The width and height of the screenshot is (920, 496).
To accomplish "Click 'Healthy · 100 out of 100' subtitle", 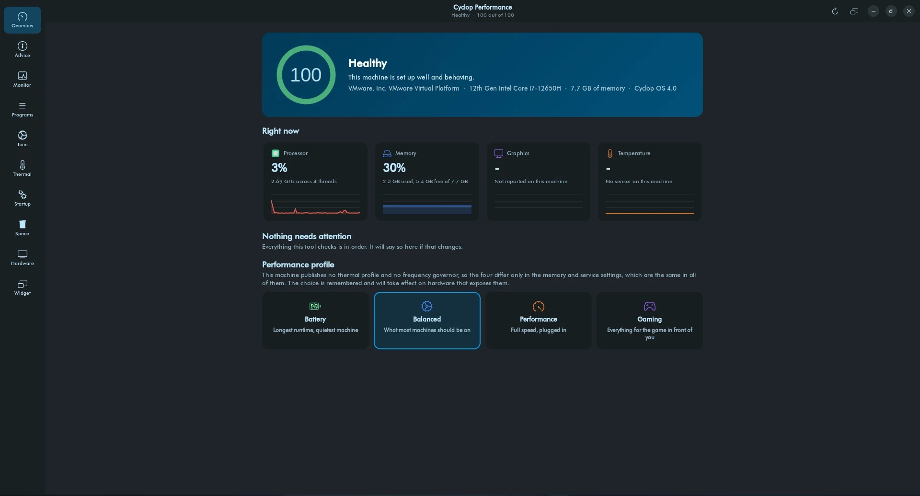I will click(x=483, y=15).
